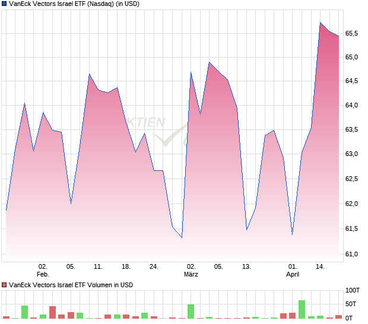Click the '24.' date label on the axis
Screen dimensions: 368x324
pyautogui.click(x=154, y=267)
